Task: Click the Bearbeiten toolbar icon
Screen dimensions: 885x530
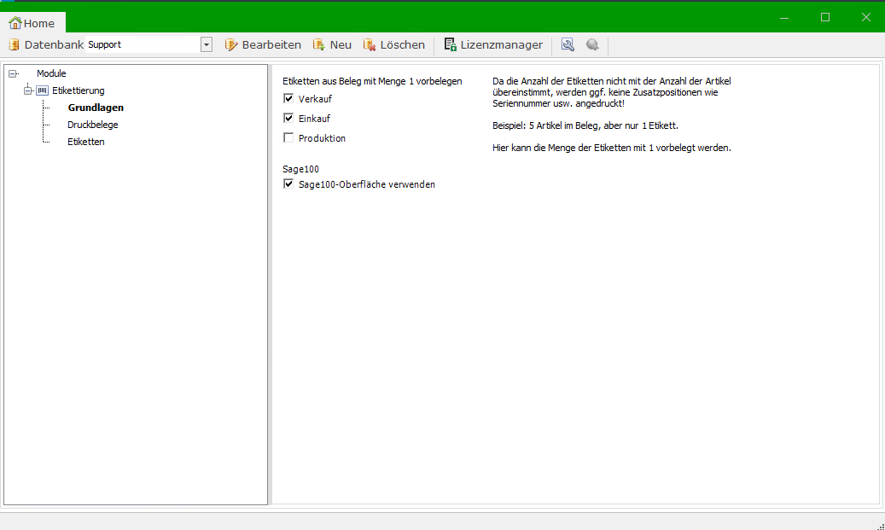Action: [231, 45]
